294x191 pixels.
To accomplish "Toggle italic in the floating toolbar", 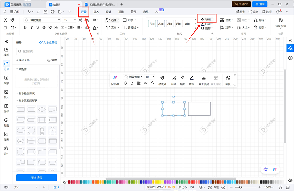I will [x=132, y=83].
